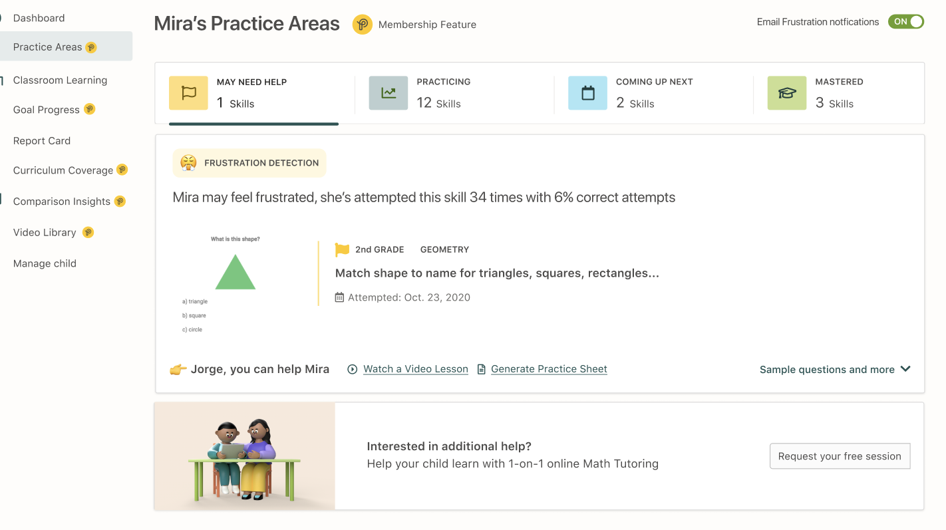Open the Watch a Video Lesson link
The height and width of the screenshot is (530, 946).
tap(416, 369)
